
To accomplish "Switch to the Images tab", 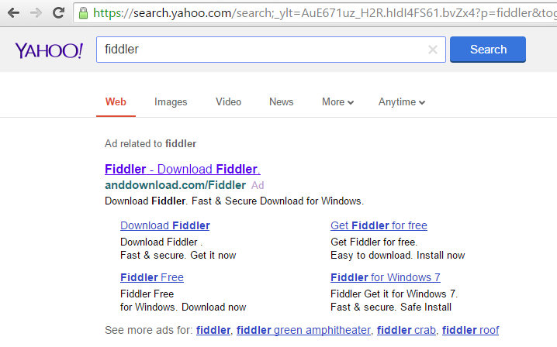I will click(x=171, y=101).
